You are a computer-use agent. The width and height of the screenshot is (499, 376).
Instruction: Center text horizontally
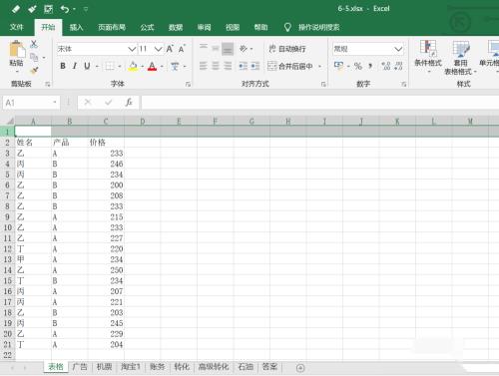pyautogui.click(x=216, y=66)
